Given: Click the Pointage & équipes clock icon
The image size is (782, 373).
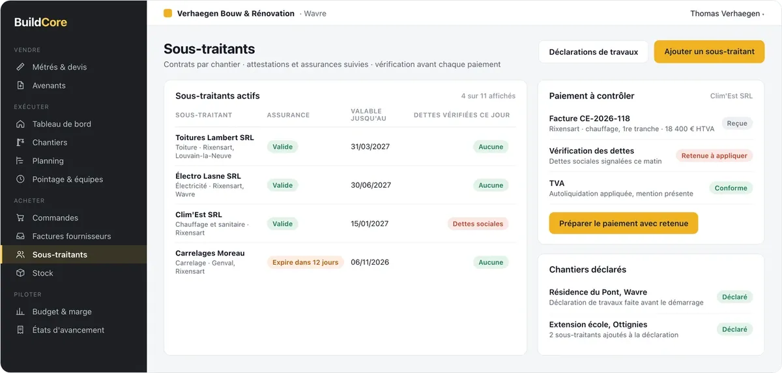Looking at the screenshot, I should tap(20, 179).
